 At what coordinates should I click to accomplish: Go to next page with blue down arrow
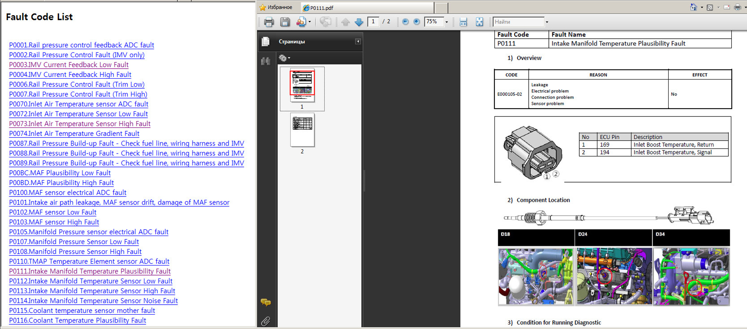tap(359, 22)
